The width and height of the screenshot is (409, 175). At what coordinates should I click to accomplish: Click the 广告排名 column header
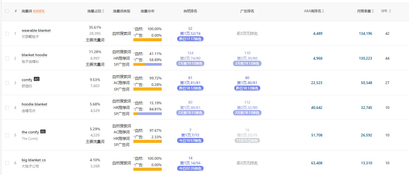coord(247,11)
